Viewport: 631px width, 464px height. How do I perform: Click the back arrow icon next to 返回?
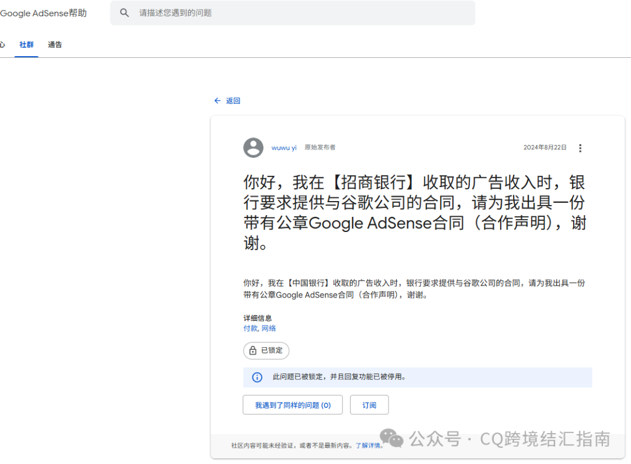point(217,101)
